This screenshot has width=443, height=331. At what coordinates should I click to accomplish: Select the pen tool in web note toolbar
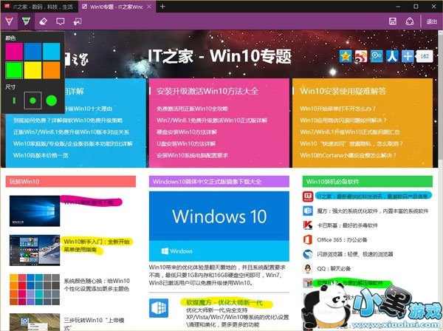[x=9, y=21]
